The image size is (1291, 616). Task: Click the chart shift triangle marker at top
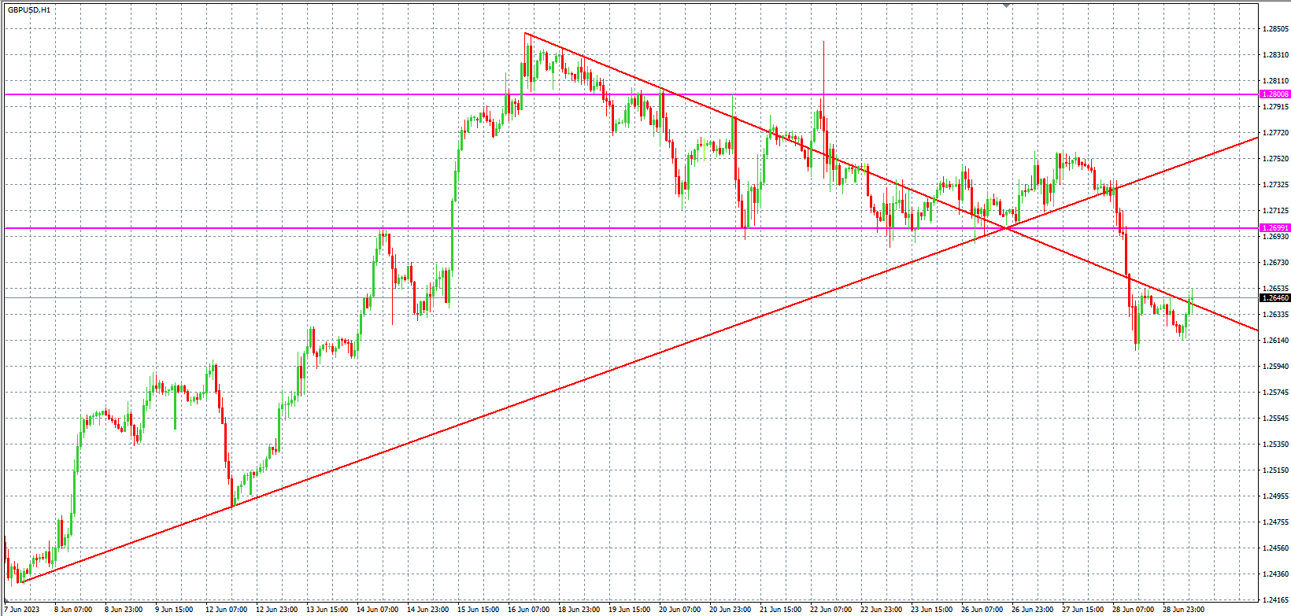(x=1006, y=5)
